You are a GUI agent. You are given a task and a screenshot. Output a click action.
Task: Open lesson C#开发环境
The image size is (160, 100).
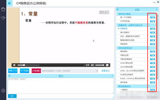coord(125,21)
